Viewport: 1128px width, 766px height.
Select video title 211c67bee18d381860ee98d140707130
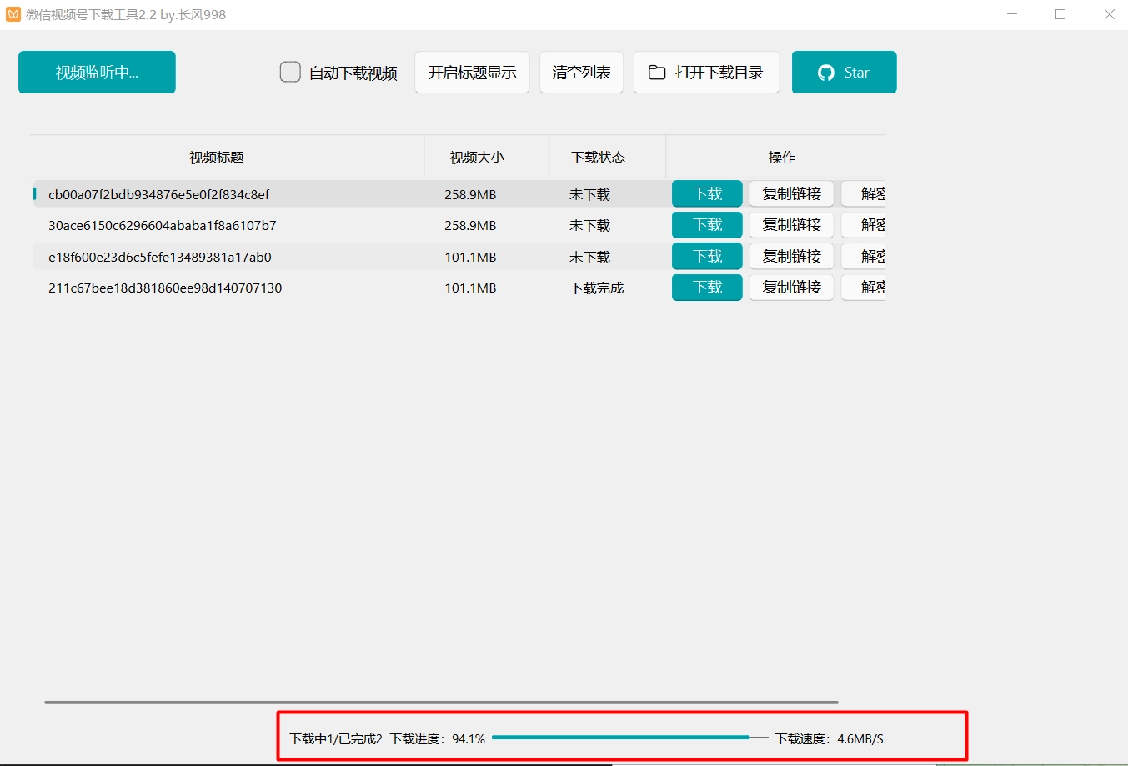click(x=165, y=288)
